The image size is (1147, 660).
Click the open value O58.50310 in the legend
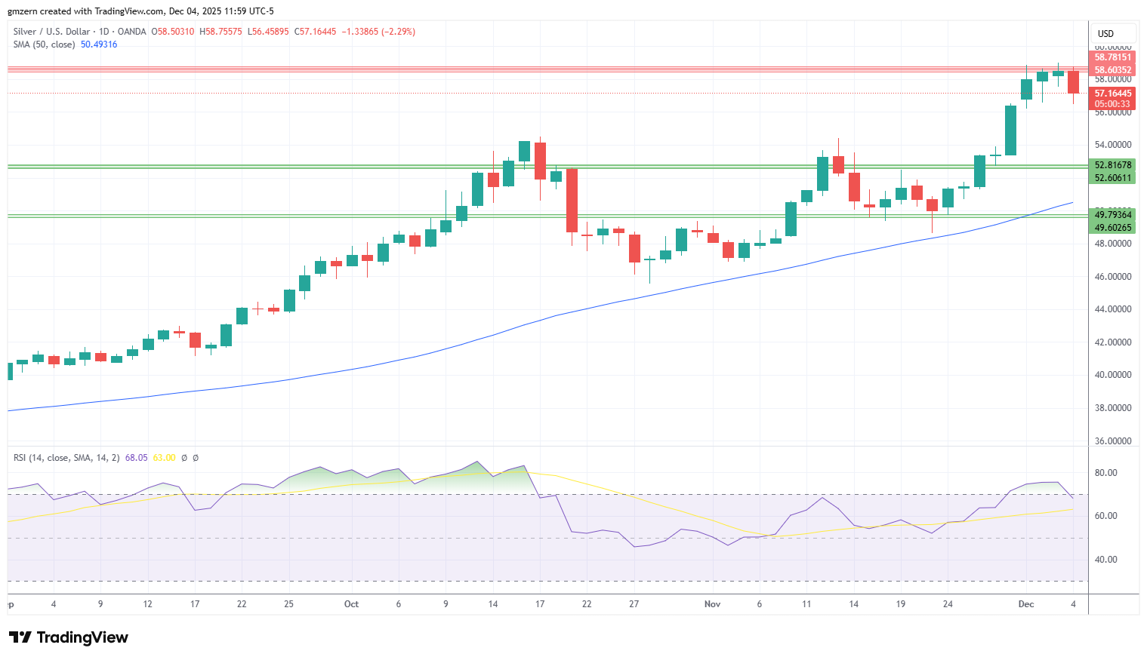coord(173,32)
